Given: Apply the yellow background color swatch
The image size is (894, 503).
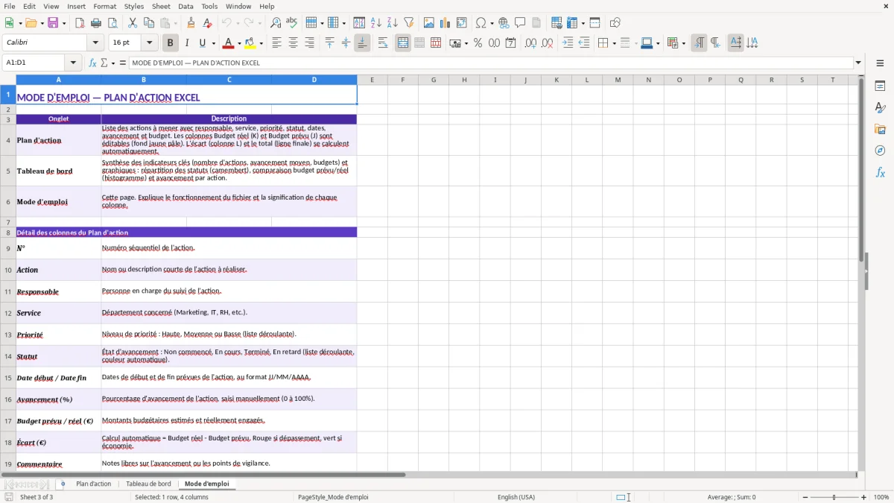Looking at the screenshot, I should [x=250, y=43].
